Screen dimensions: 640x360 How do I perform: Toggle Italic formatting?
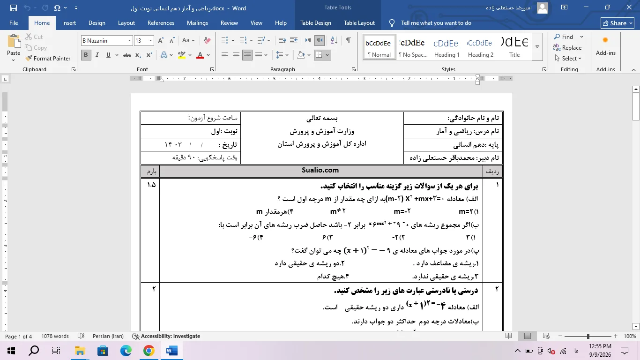click(97, 55)
